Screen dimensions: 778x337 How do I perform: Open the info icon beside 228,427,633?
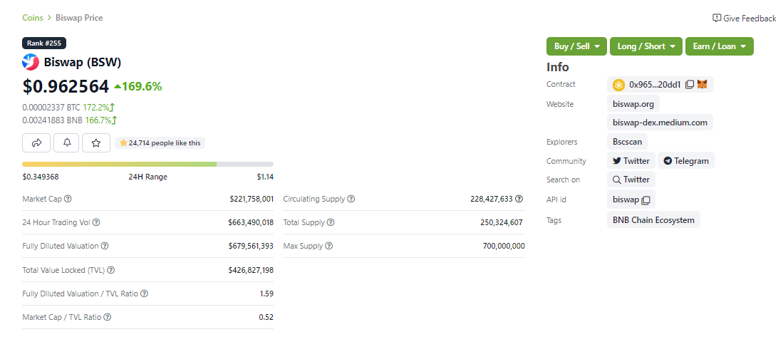point(519,199)
